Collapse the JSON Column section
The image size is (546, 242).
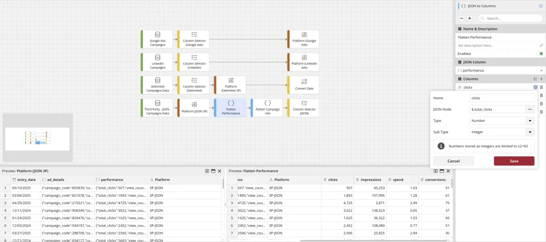tap(460, 62)
